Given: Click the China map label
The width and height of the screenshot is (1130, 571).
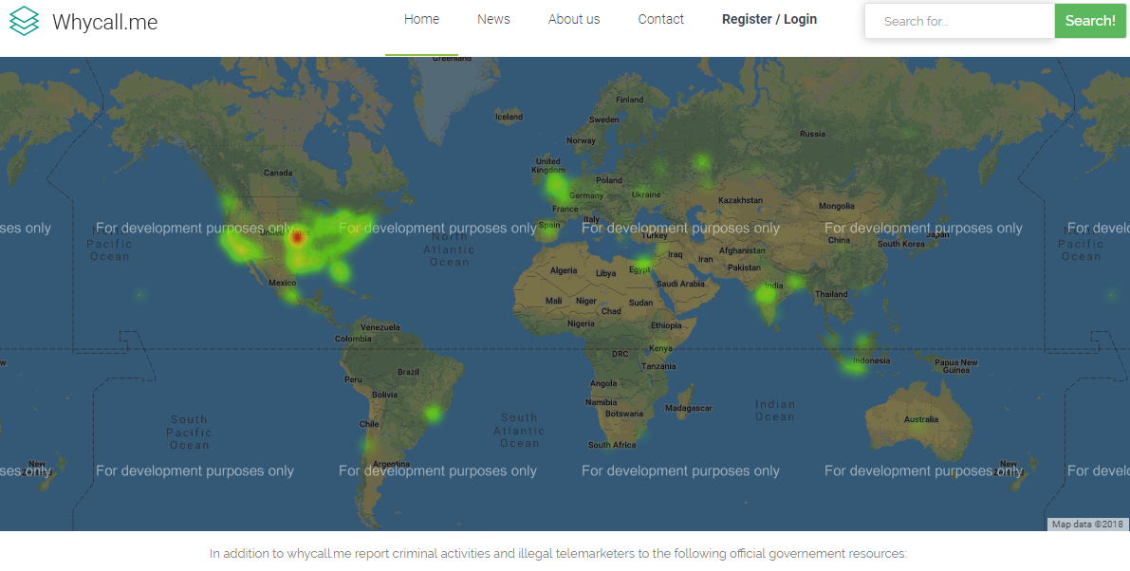Looking at the screenshot, I should tap(839, 241).
